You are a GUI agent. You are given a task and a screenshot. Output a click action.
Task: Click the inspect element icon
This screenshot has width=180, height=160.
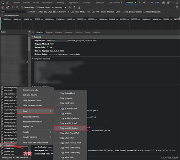(3, 3)
